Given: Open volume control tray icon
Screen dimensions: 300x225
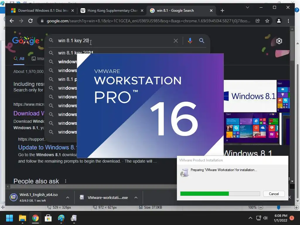Looking at the screenshot, I should point(265,218).
